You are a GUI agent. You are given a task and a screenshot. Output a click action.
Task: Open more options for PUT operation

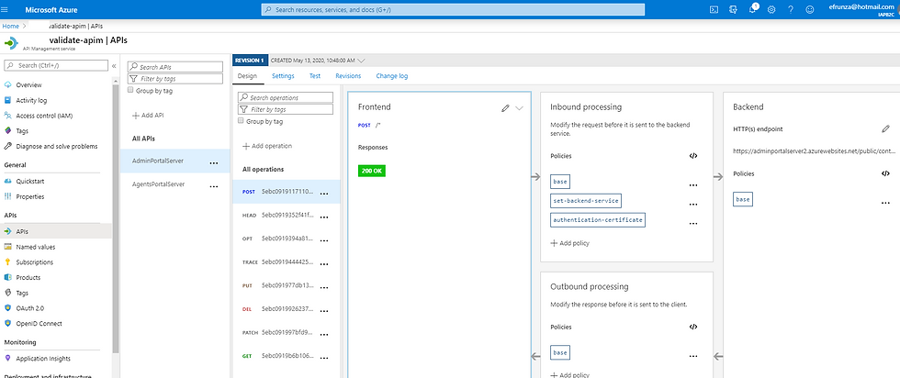click(323, 287)
